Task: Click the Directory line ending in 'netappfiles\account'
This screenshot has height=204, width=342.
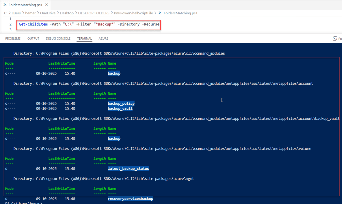Action: (x=163, y=83)
